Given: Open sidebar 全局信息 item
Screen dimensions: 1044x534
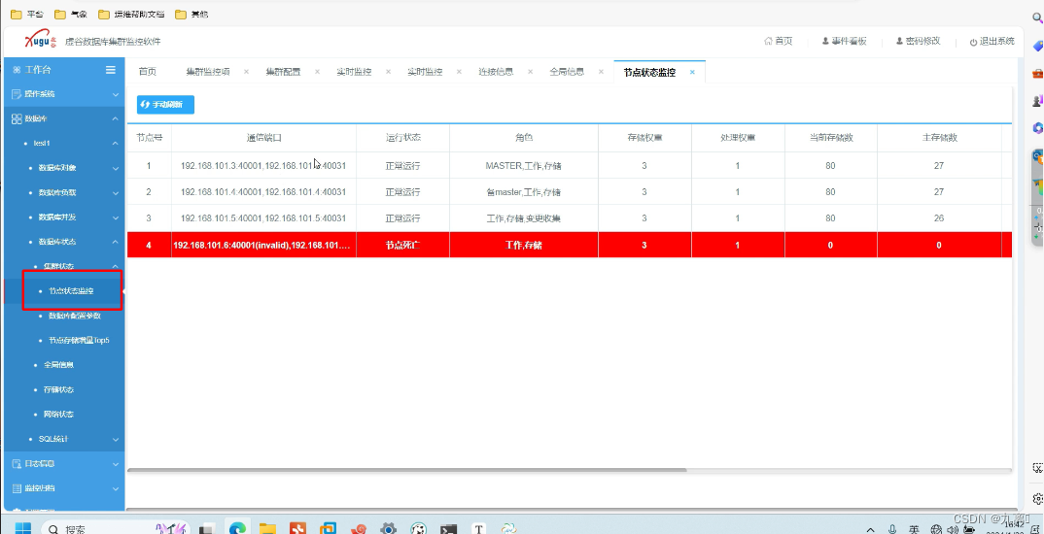Looking at the screenshot, I should tap(58, 365).
